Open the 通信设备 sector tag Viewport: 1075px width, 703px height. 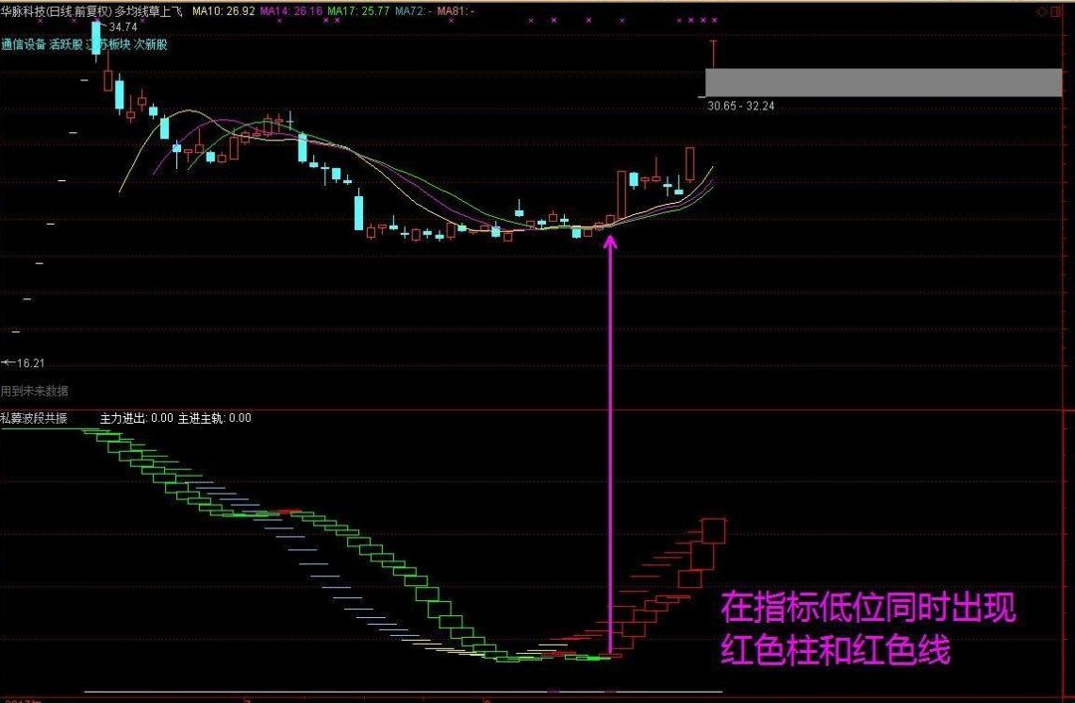(24, 44)
